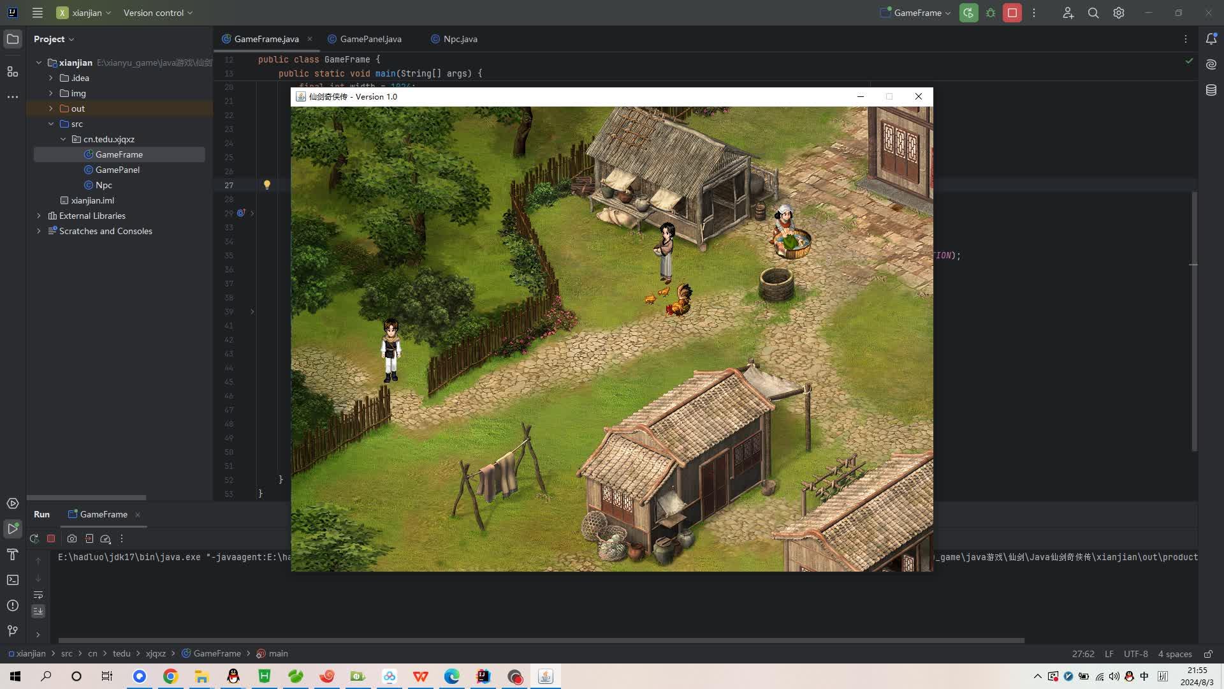Click the 'Npc.java' editor tab
Screen dimensions: 1224x689
coord(461,39)
